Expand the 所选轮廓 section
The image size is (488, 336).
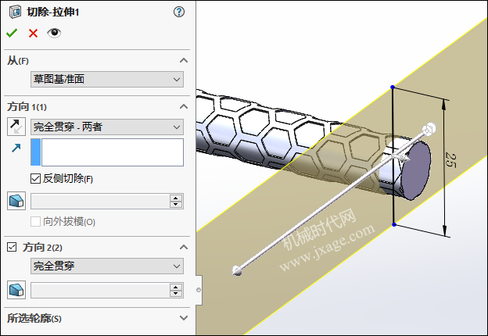point(184,318)
